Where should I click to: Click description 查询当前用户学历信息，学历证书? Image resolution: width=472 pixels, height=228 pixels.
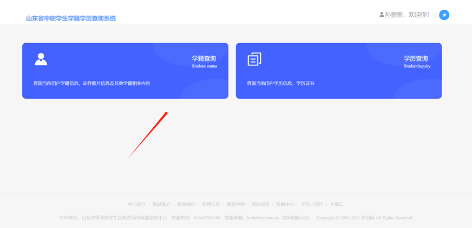tap(280, 84)
